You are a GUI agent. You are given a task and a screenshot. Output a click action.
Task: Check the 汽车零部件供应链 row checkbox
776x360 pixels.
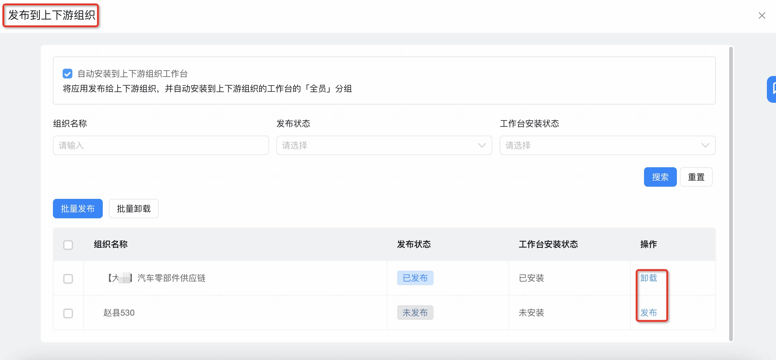68,279
